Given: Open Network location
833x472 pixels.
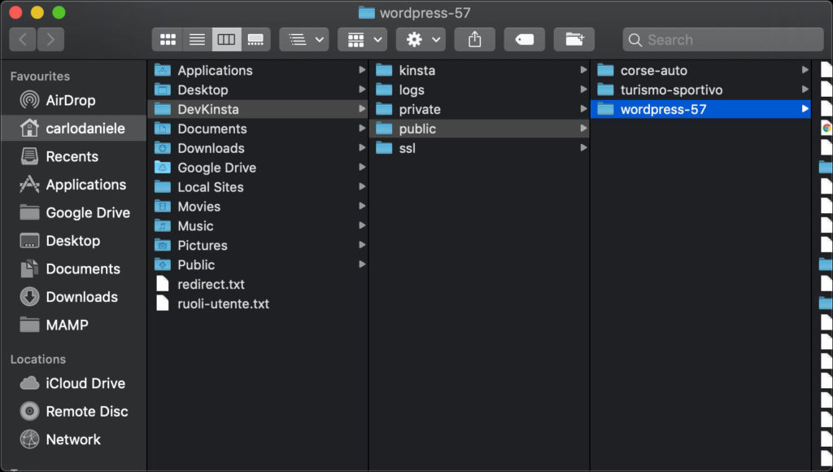Looking at the screenshot, I should click(73, 439).
